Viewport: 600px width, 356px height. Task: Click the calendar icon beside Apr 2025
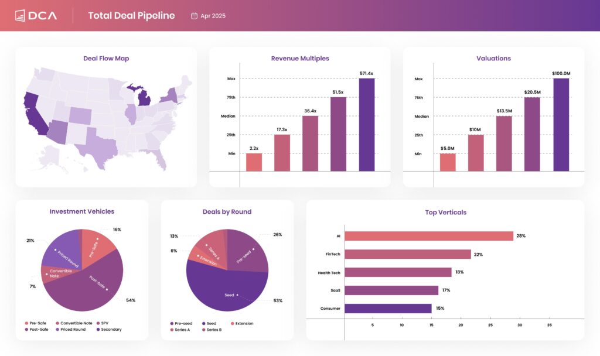click(194, 16)
